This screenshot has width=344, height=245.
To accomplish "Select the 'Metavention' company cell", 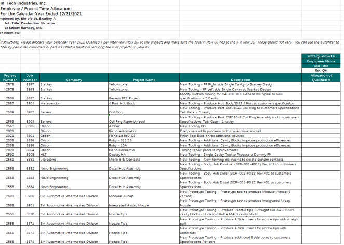I will click(x=74, y=103).
